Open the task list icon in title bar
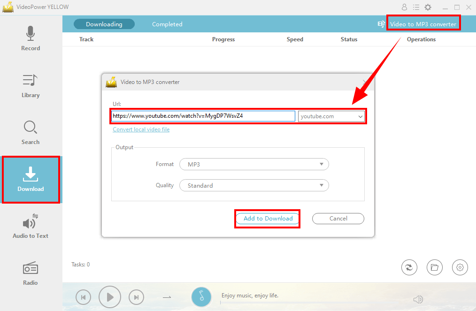The height and width of the screenshot is (311, 476). (416, 7)
